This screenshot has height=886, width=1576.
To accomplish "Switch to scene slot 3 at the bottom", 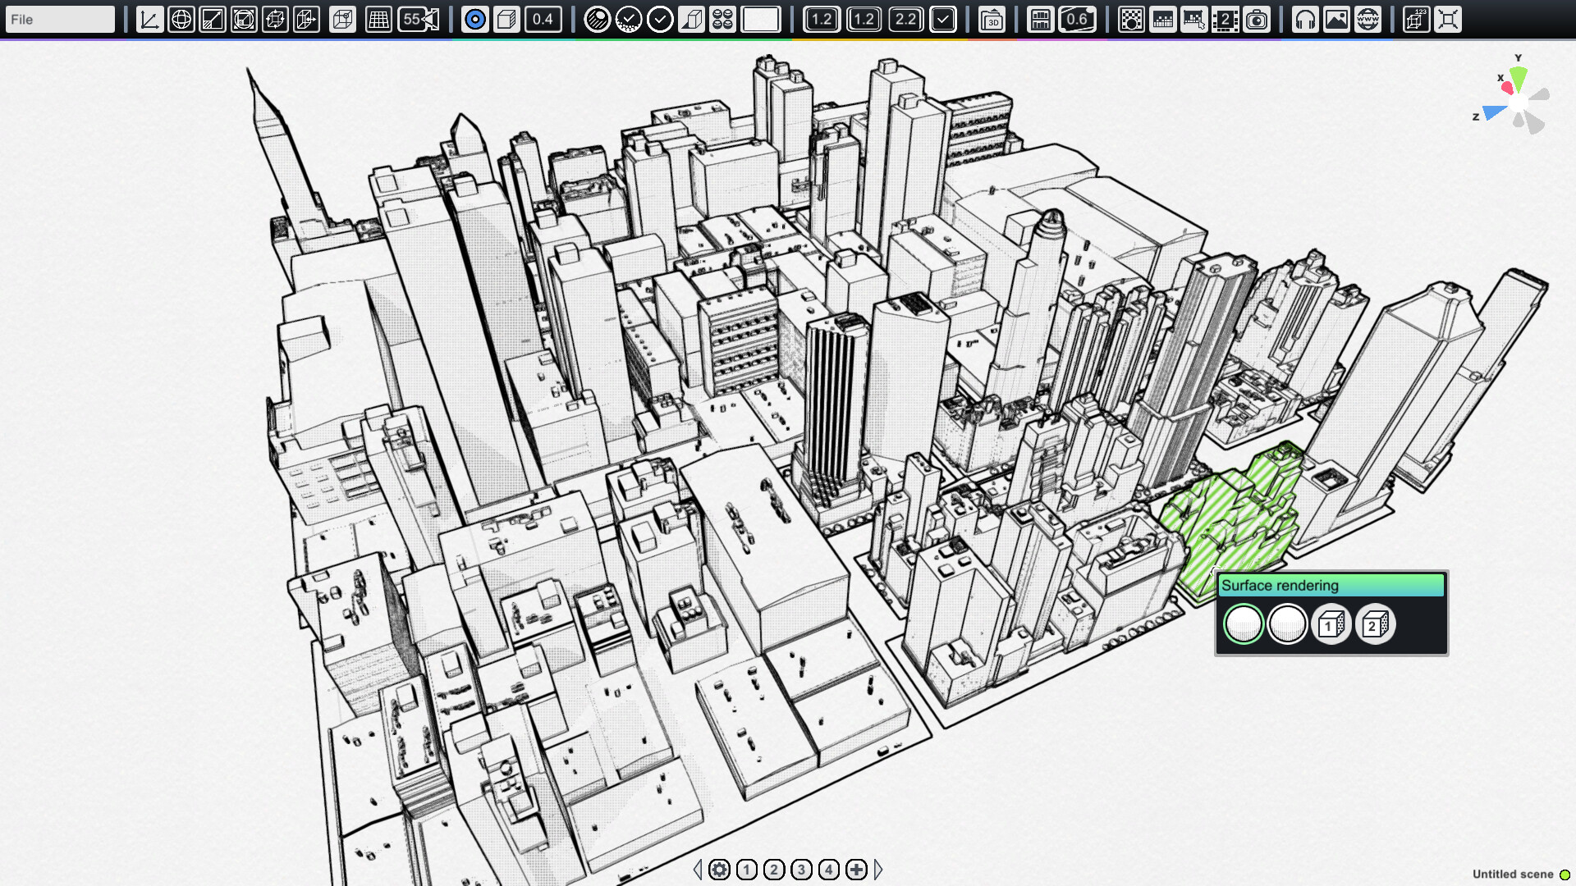I will pos(800,869).
